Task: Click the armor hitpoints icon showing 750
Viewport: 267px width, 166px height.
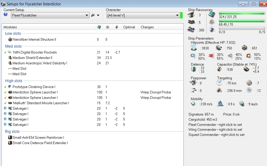Action: 219,48
